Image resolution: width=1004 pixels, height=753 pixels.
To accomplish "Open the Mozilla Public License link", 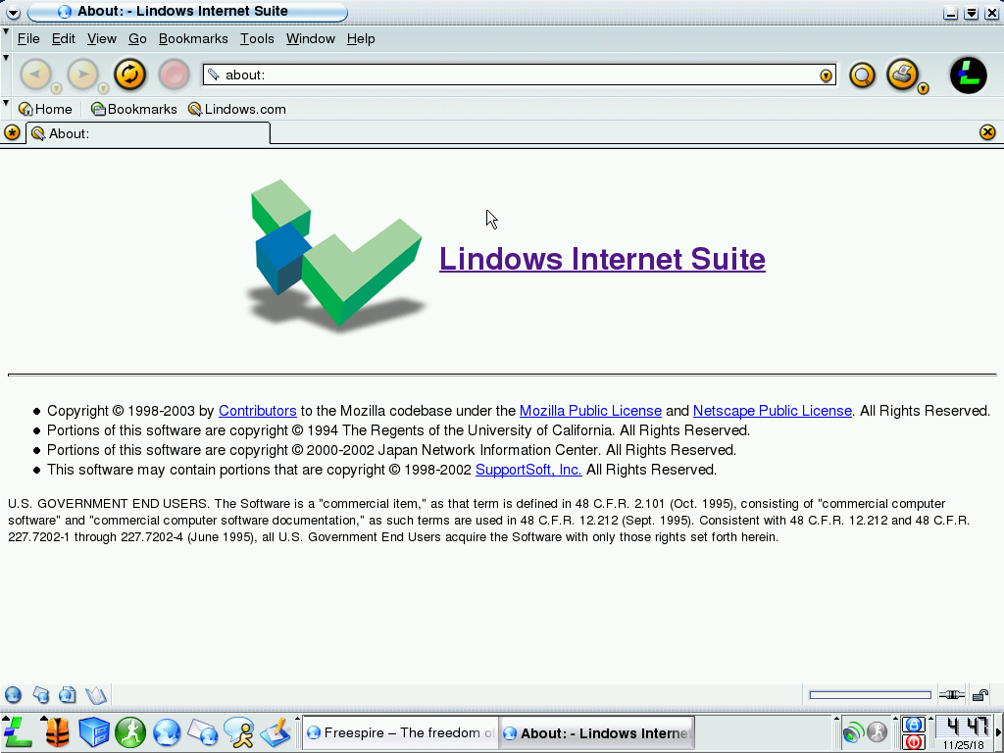I will click(x=590, y=411).
